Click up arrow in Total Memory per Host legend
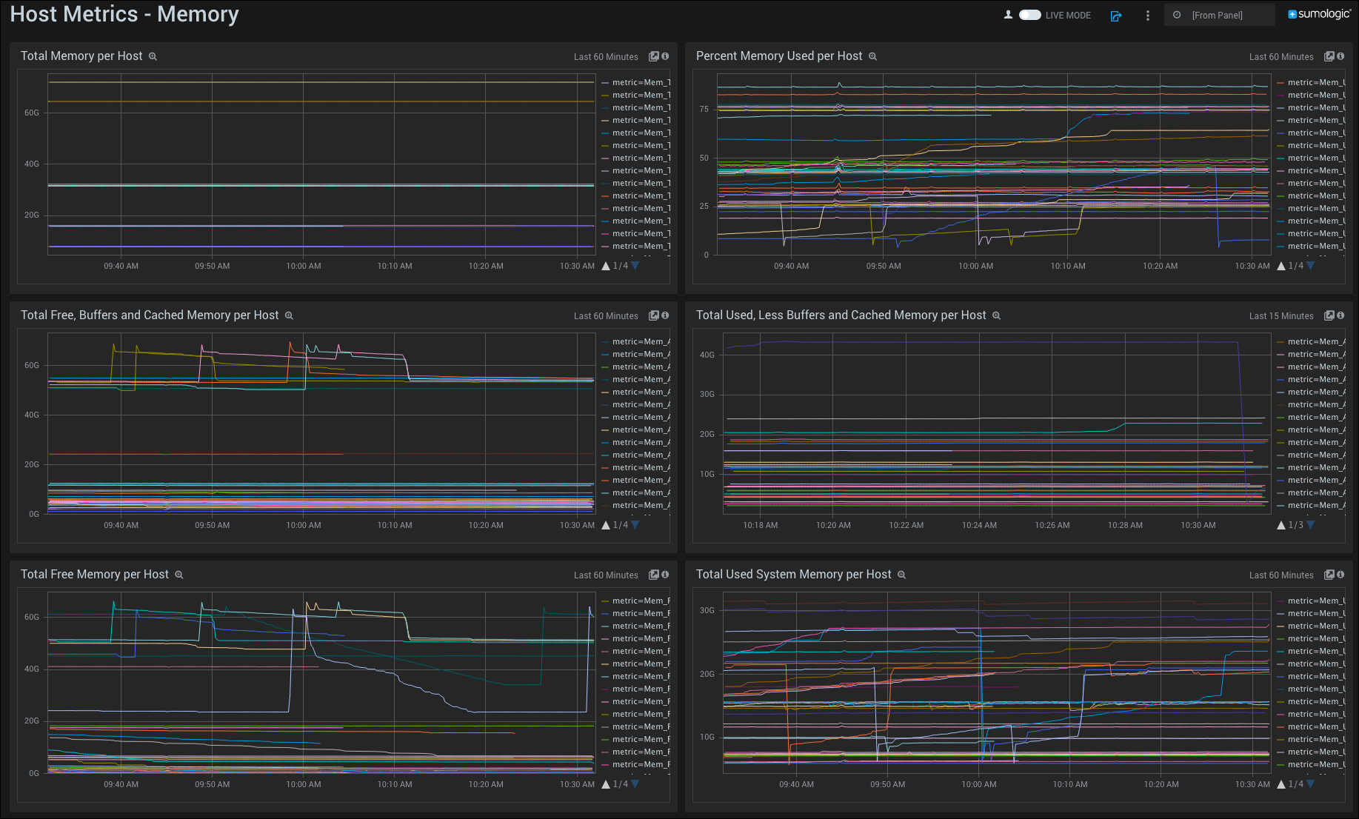The width and height of the screenshot is (1359, 819). [606, 265]
